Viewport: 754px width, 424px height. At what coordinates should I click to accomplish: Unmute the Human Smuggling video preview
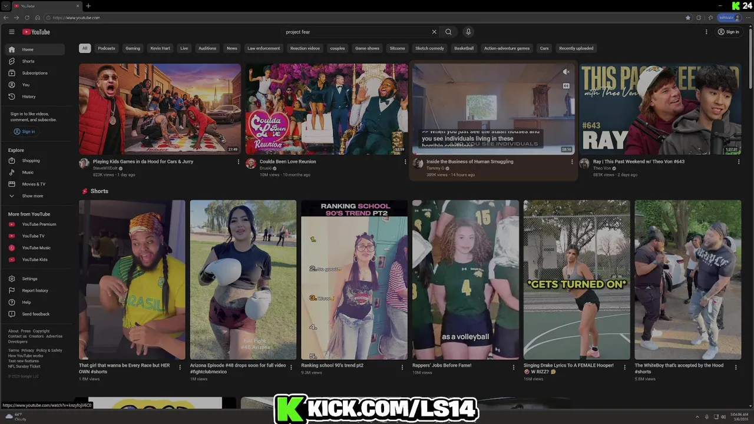pos(566,72)
